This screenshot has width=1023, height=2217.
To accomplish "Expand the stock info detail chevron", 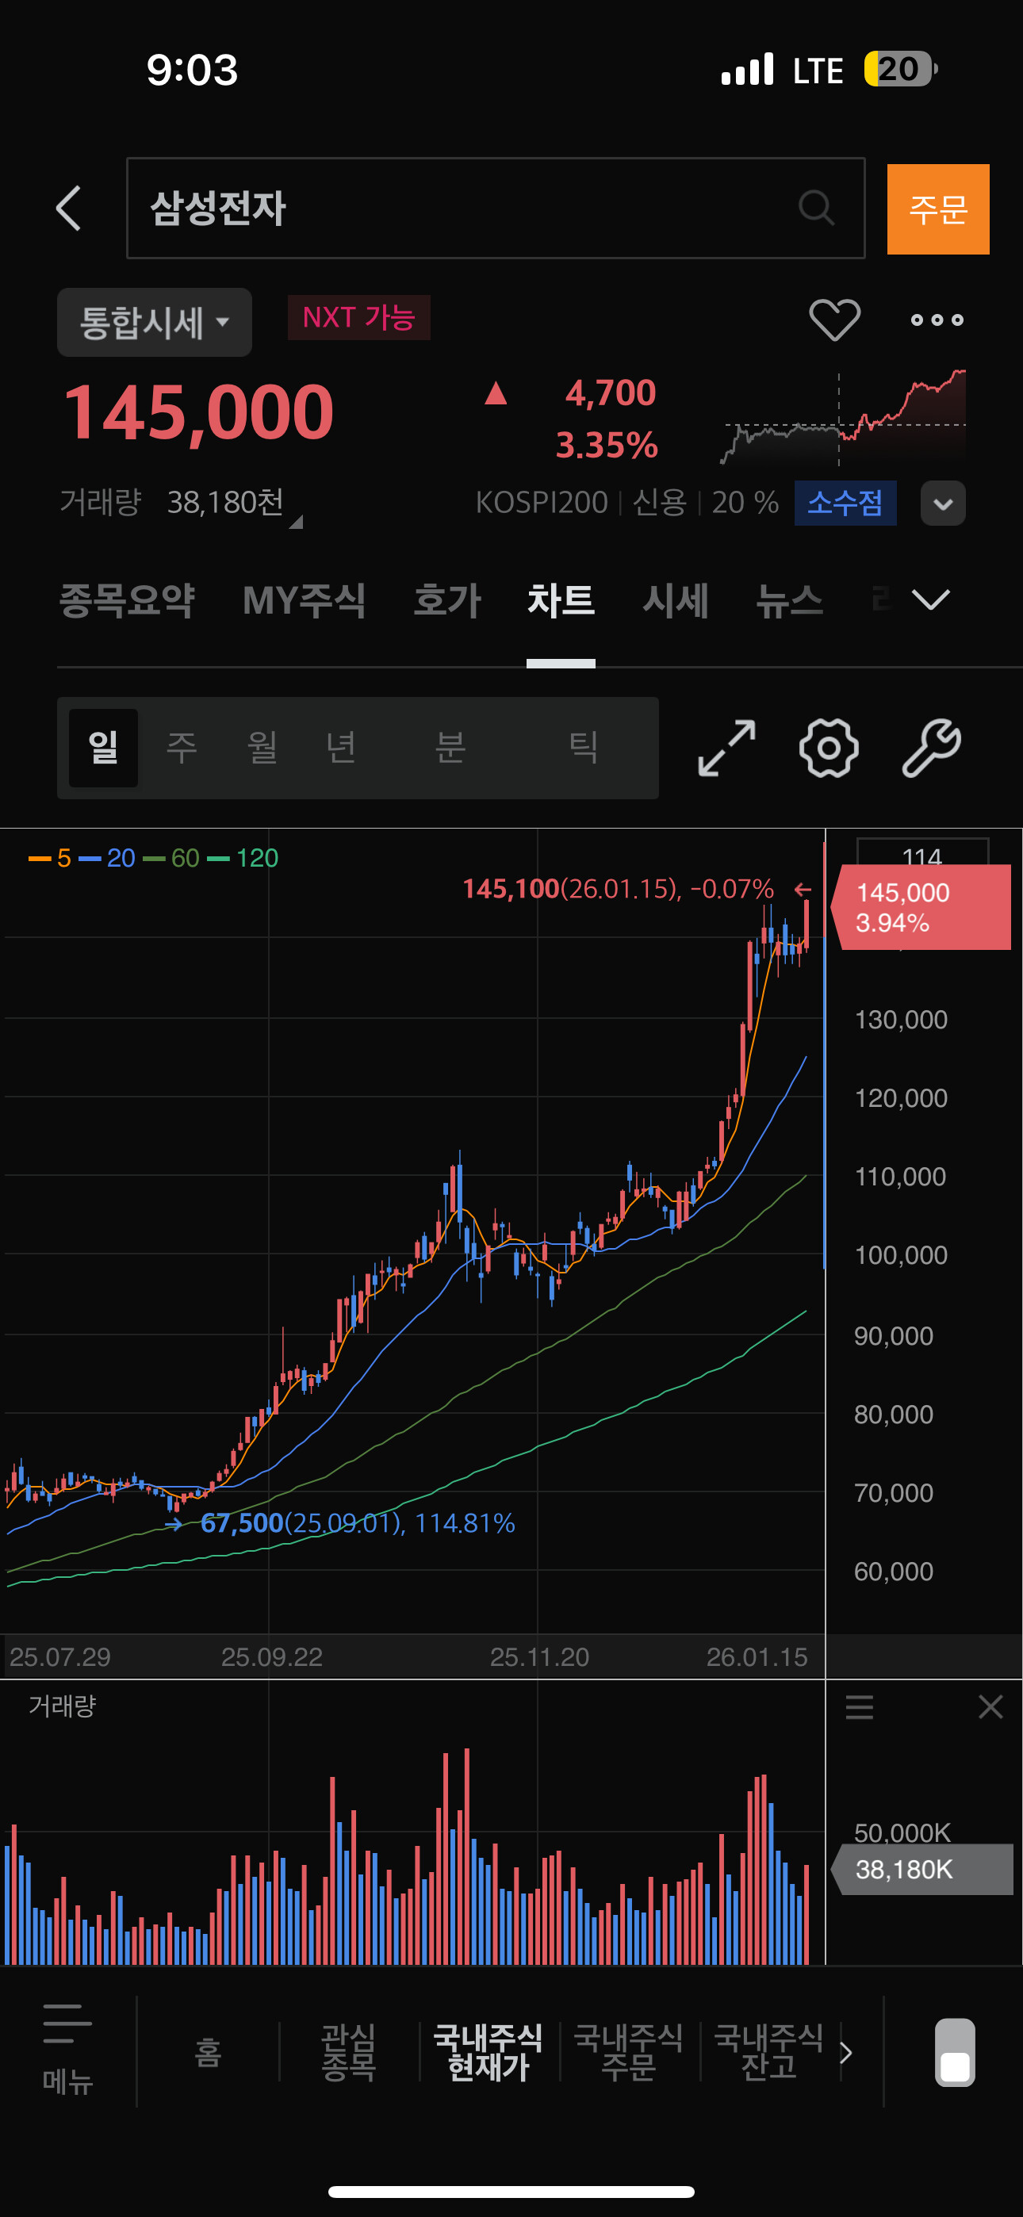I will pyautogui.click(x=943, y=503).
